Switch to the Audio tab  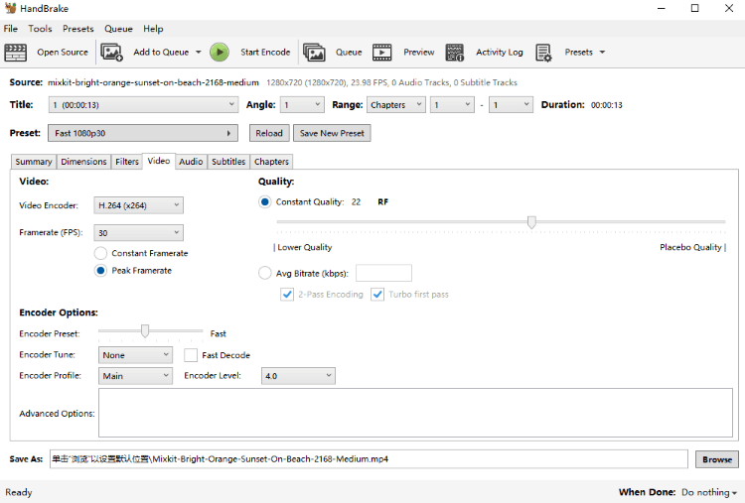tap(191, 162)
